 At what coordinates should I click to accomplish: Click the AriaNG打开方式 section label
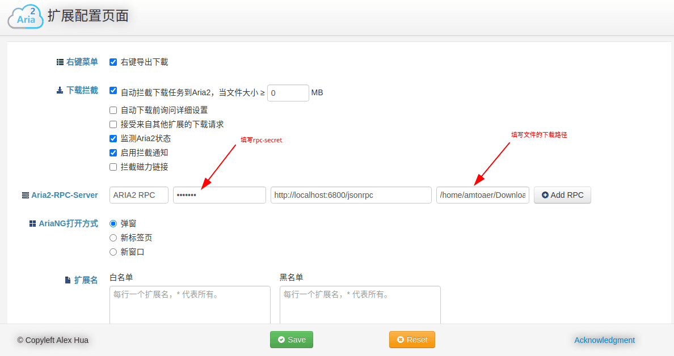pos(68,224)
